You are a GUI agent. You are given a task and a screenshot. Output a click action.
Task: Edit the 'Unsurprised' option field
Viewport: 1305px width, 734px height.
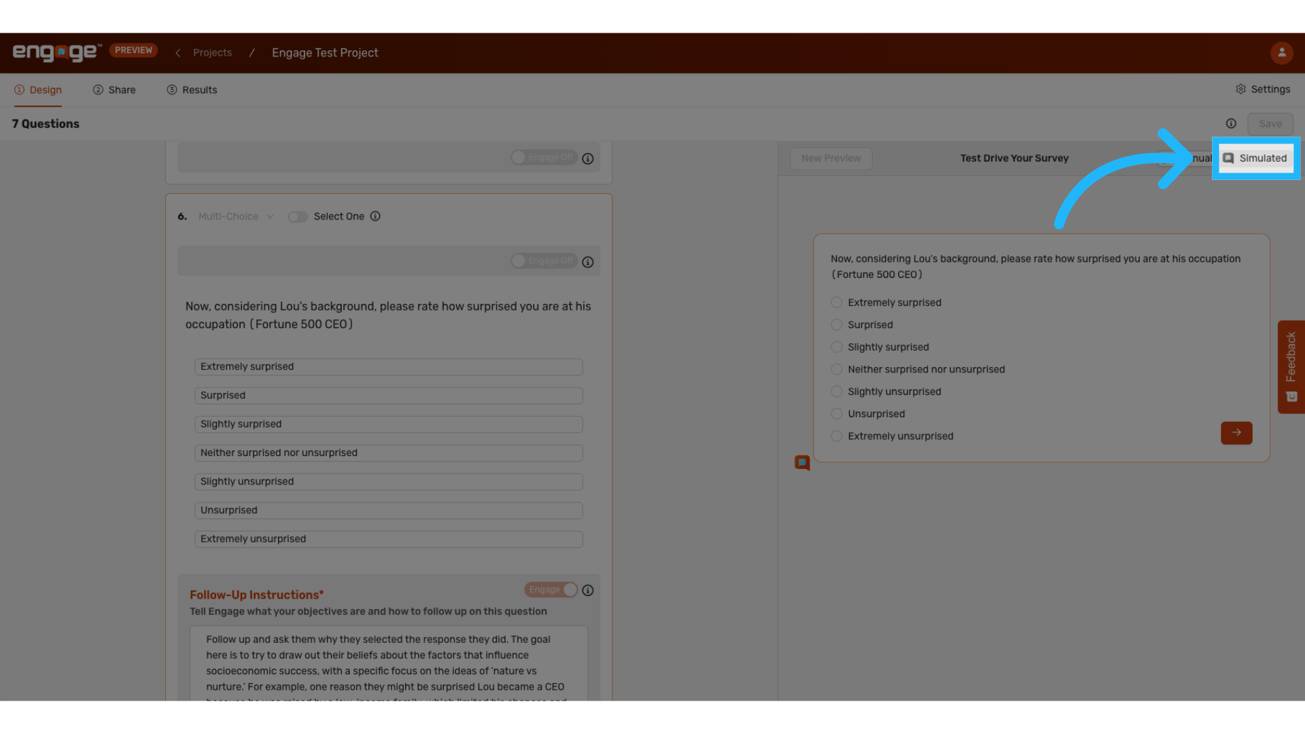tap(388, 510)
